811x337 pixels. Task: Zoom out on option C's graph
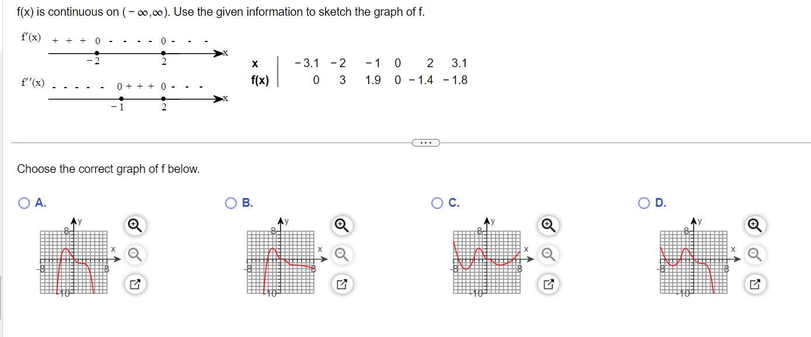pos(548,255)
